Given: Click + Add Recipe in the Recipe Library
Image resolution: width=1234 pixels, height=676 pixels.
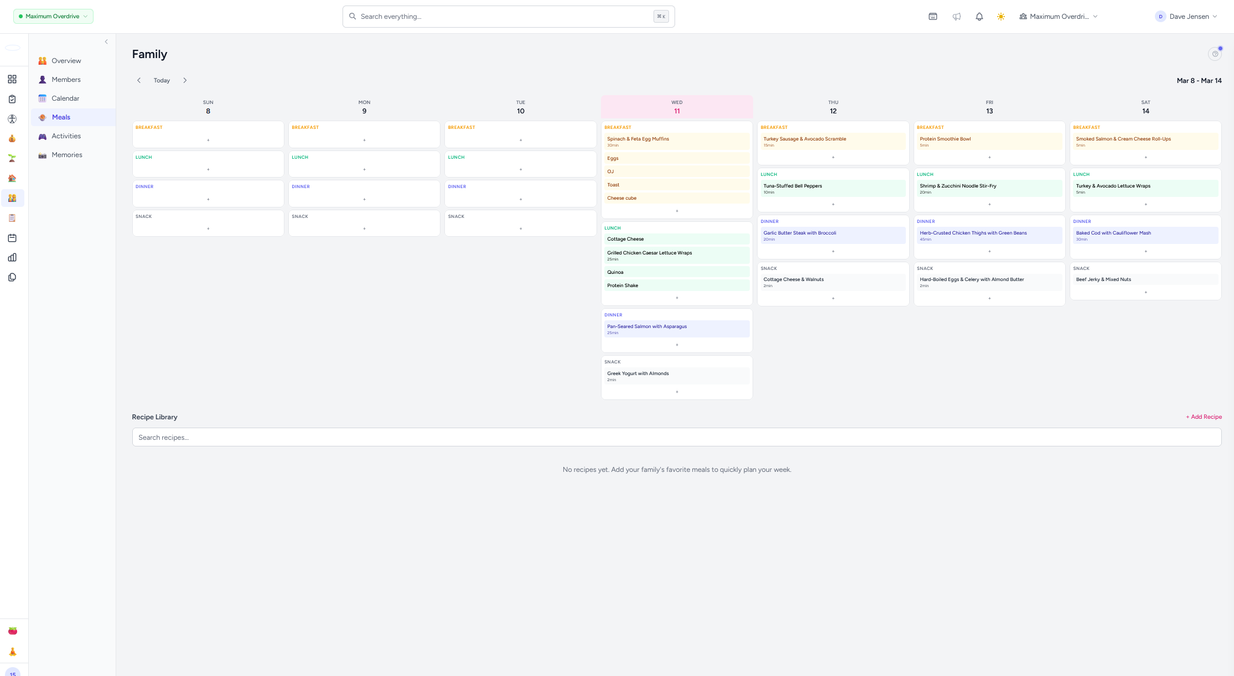Looking at the screenshot, I should [x=1204, y=417].
